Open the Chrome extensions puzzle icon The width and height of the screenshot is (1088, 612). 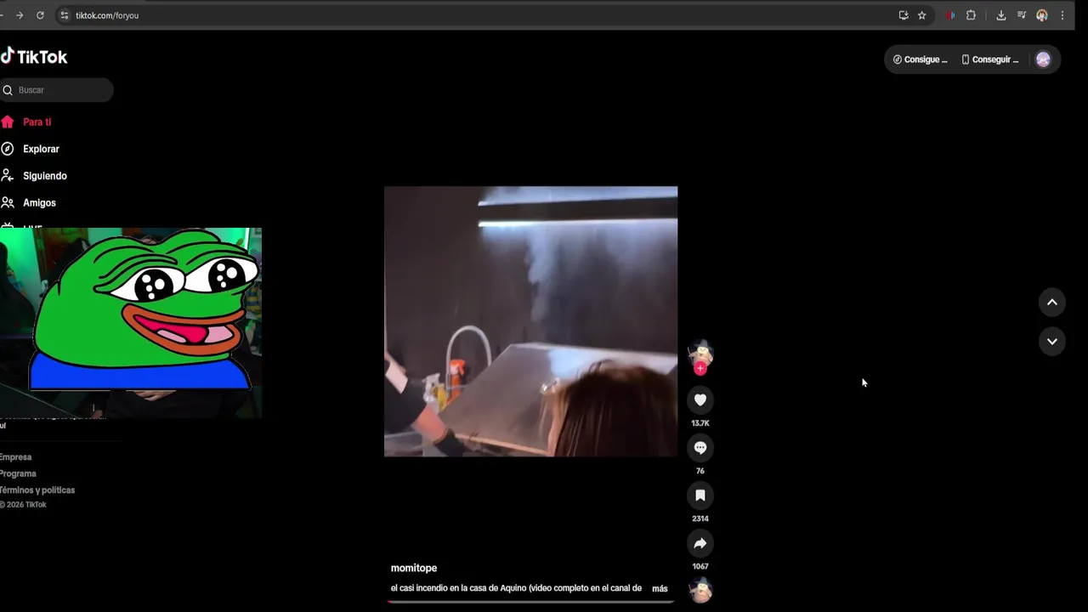pyautogui.click(x=971, y=15)
